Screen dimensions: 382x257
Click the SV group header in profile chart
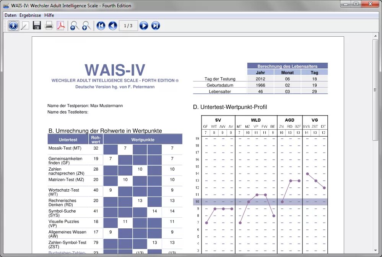pos(218,120)
